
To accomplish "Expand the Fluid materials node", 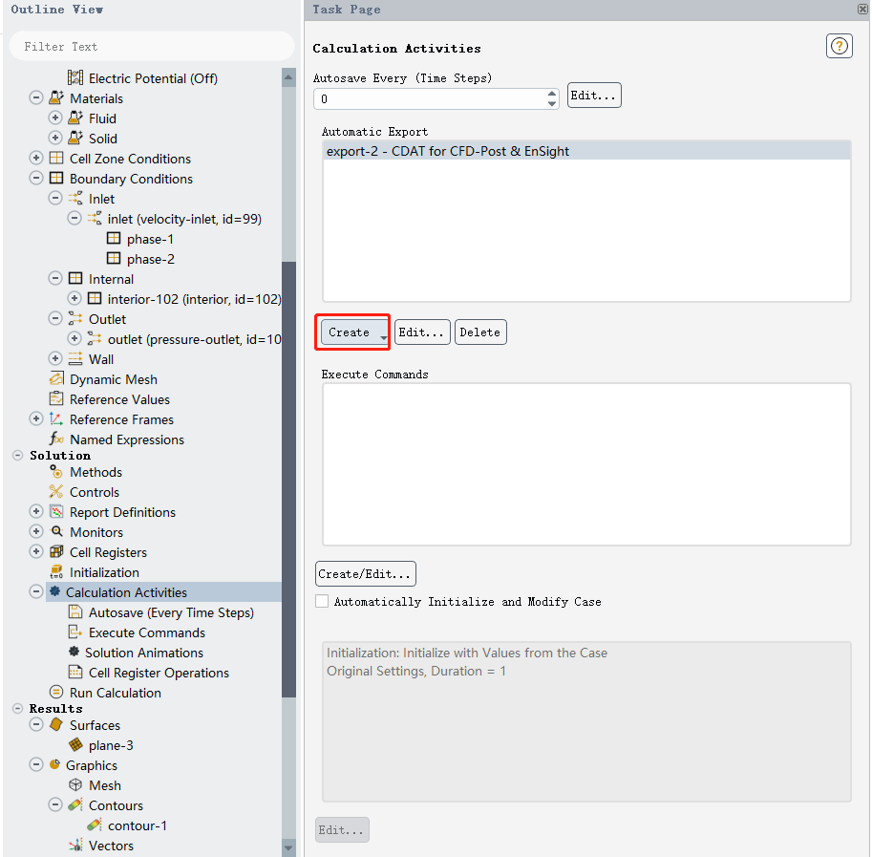I will (55, 118).
